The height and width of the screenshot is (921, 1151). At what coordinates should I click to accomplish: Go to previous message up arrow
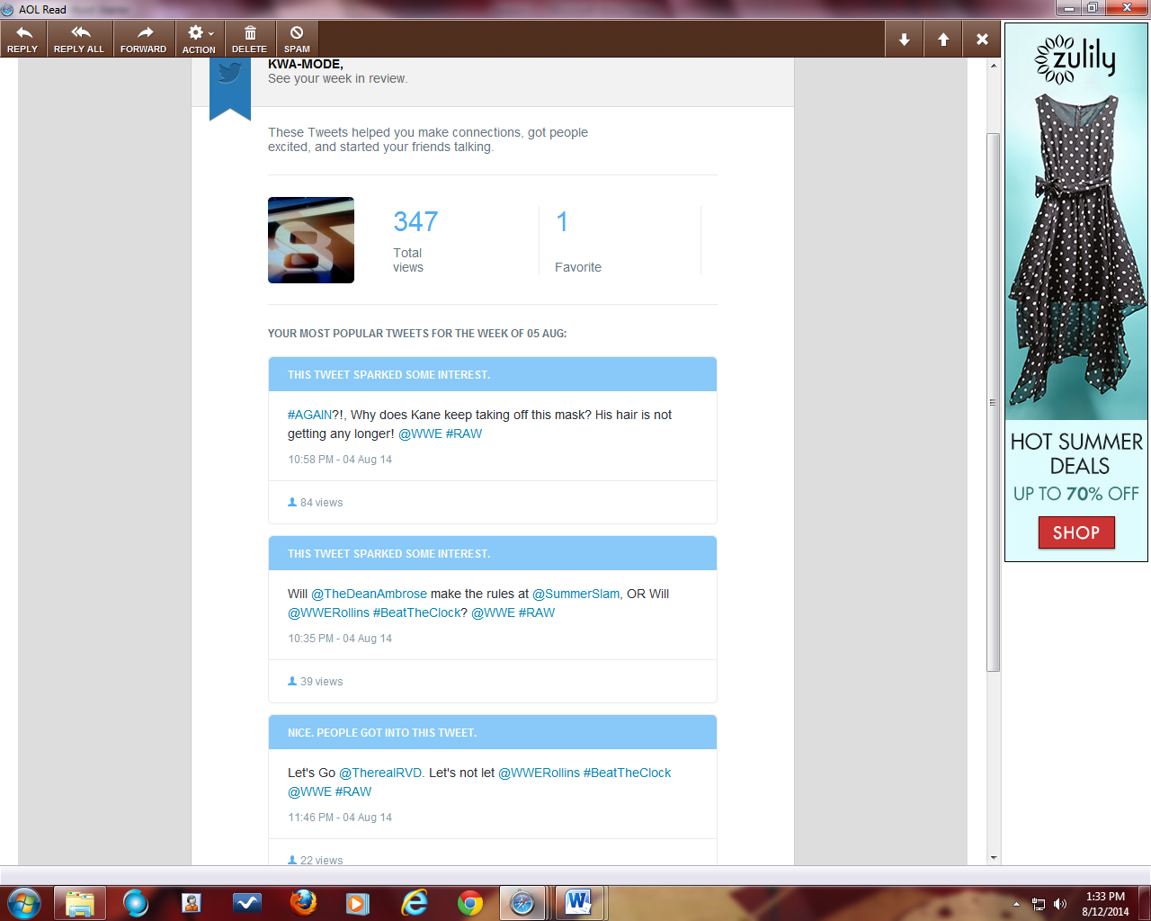coord(943,40)
